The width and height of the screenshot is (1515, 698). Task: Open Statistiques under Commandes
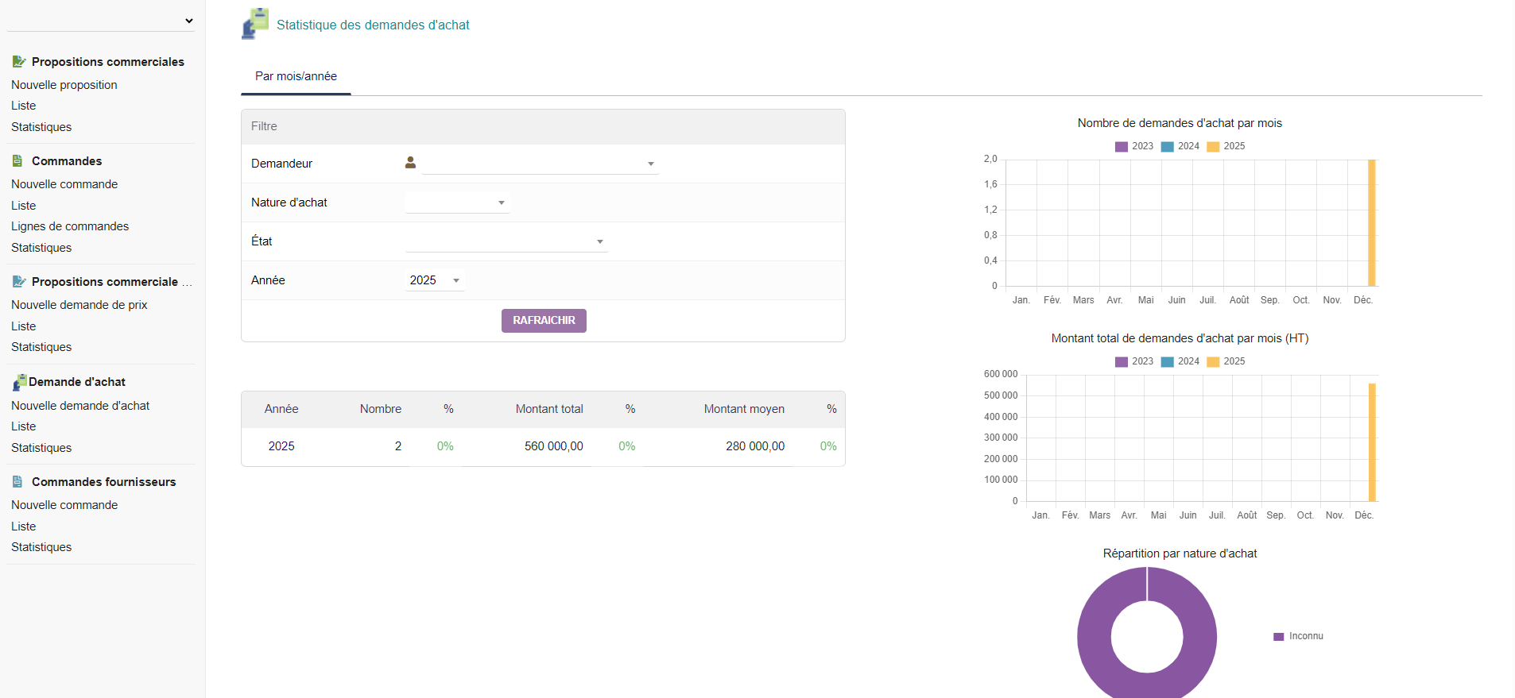(x=41, y=248)
